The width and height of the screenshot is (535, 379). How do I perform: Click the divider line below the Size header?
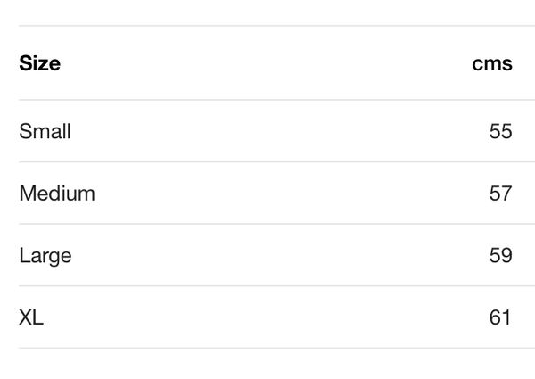[x=267, y=100]
